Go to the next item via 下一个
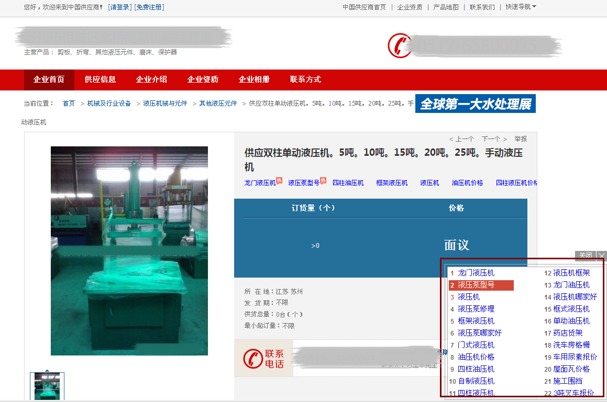607x402 pixels. 491,139
